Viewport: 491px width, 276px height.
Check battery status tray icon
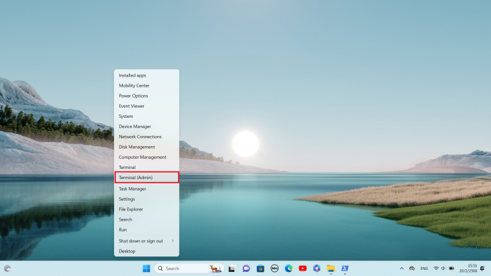tap(452, 268)
